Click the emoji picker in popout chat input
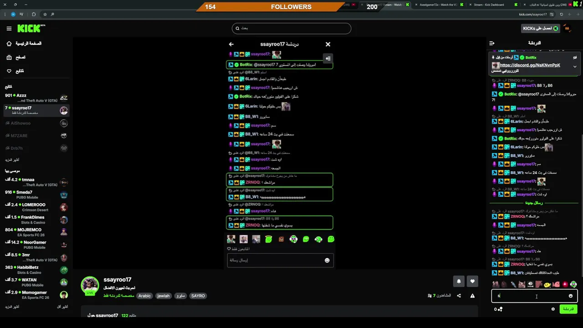The height and width of the screenshot is (328, 583). pyautogui.click(x=327, y=260)
